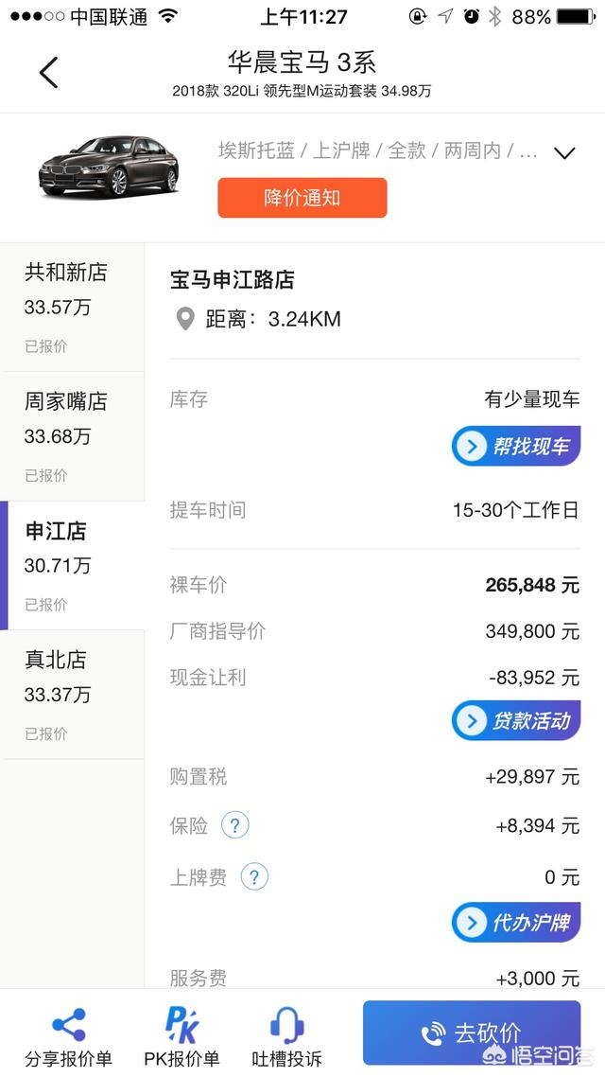Open the PK quote comparison icon

point(181,1026)
